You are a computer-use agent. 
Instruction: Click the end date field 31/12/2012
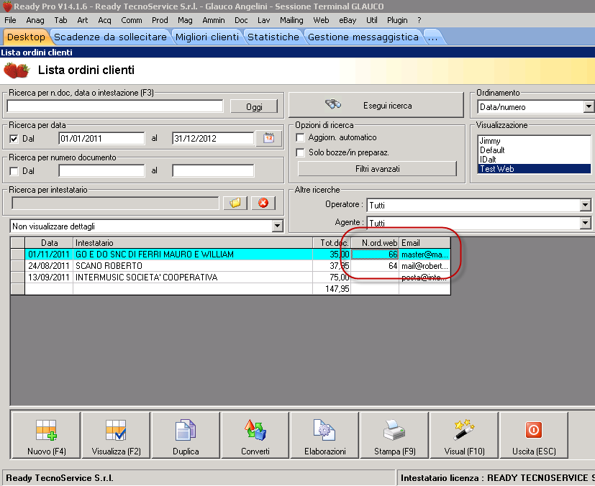click(x=213, y=138)
